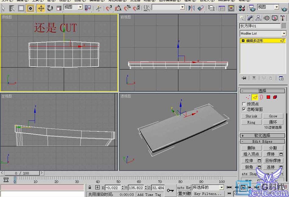Select the Vertex sub-object level icon

coord(248,97)
